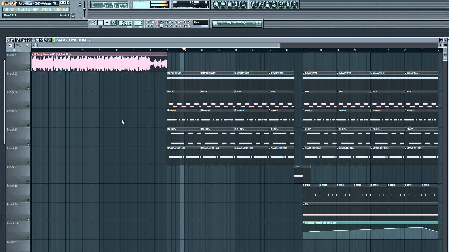Select the Paint brush tool in Playlist
This screenshot has width=449, height=252.
(22, 40)
